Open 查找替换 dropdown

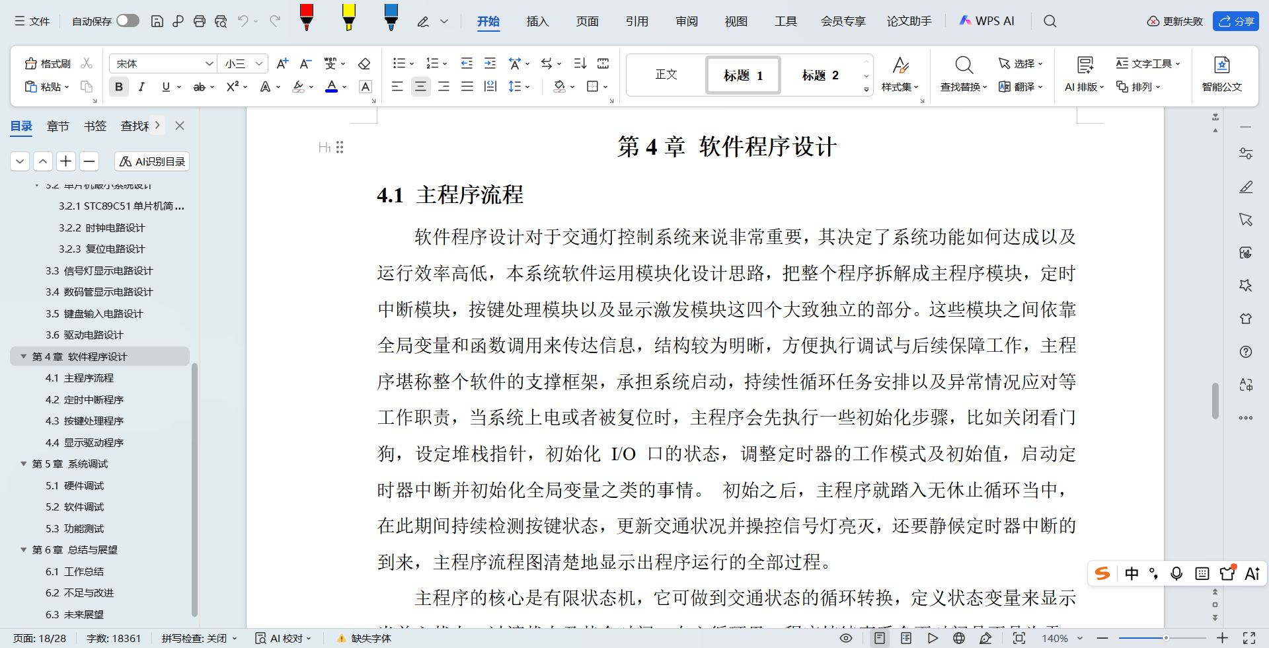[964, 87]
